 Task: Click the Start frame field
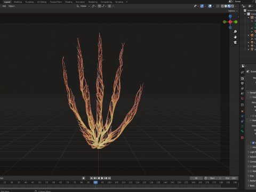point(215,178)
